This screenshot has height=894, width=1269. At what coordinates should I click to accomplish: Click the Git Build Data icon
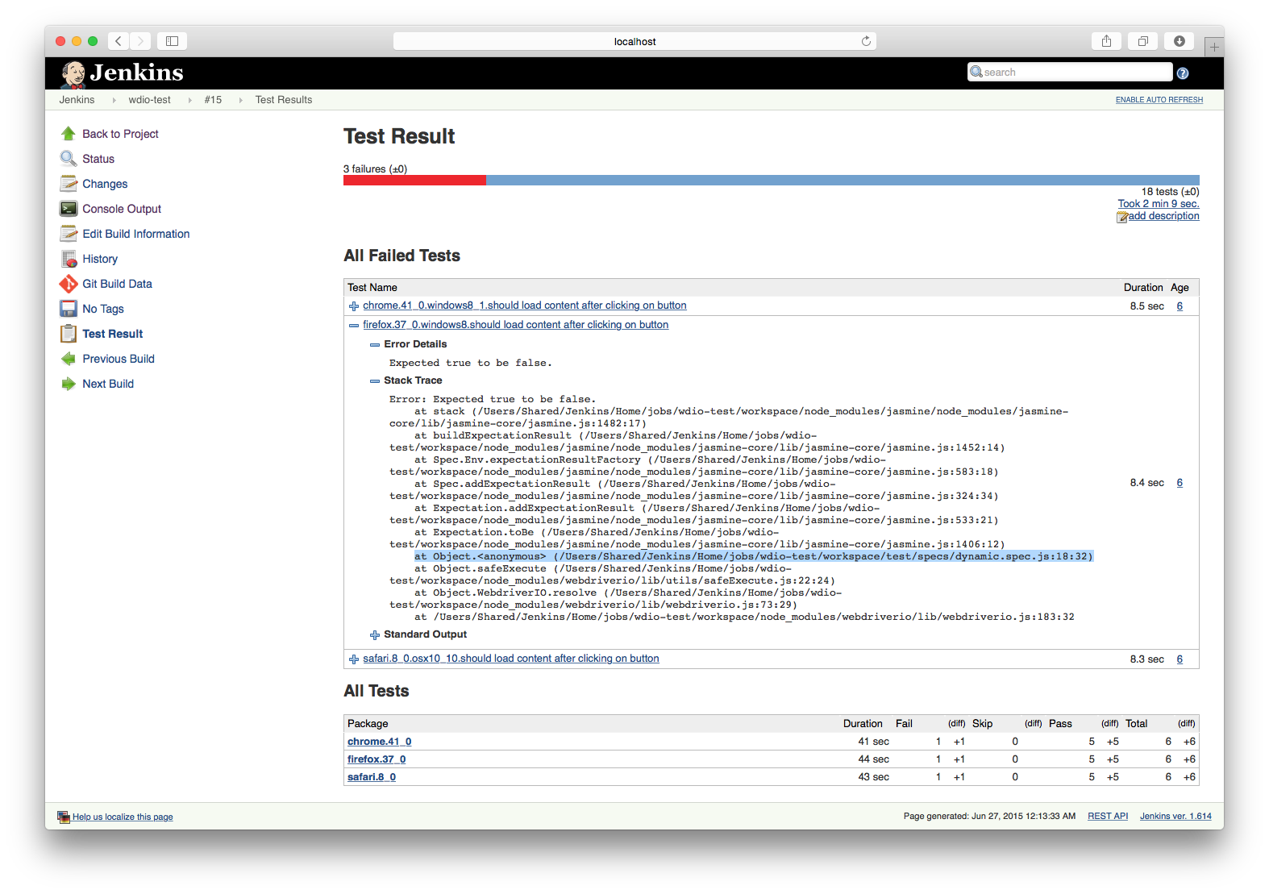[x=69, y=284]
